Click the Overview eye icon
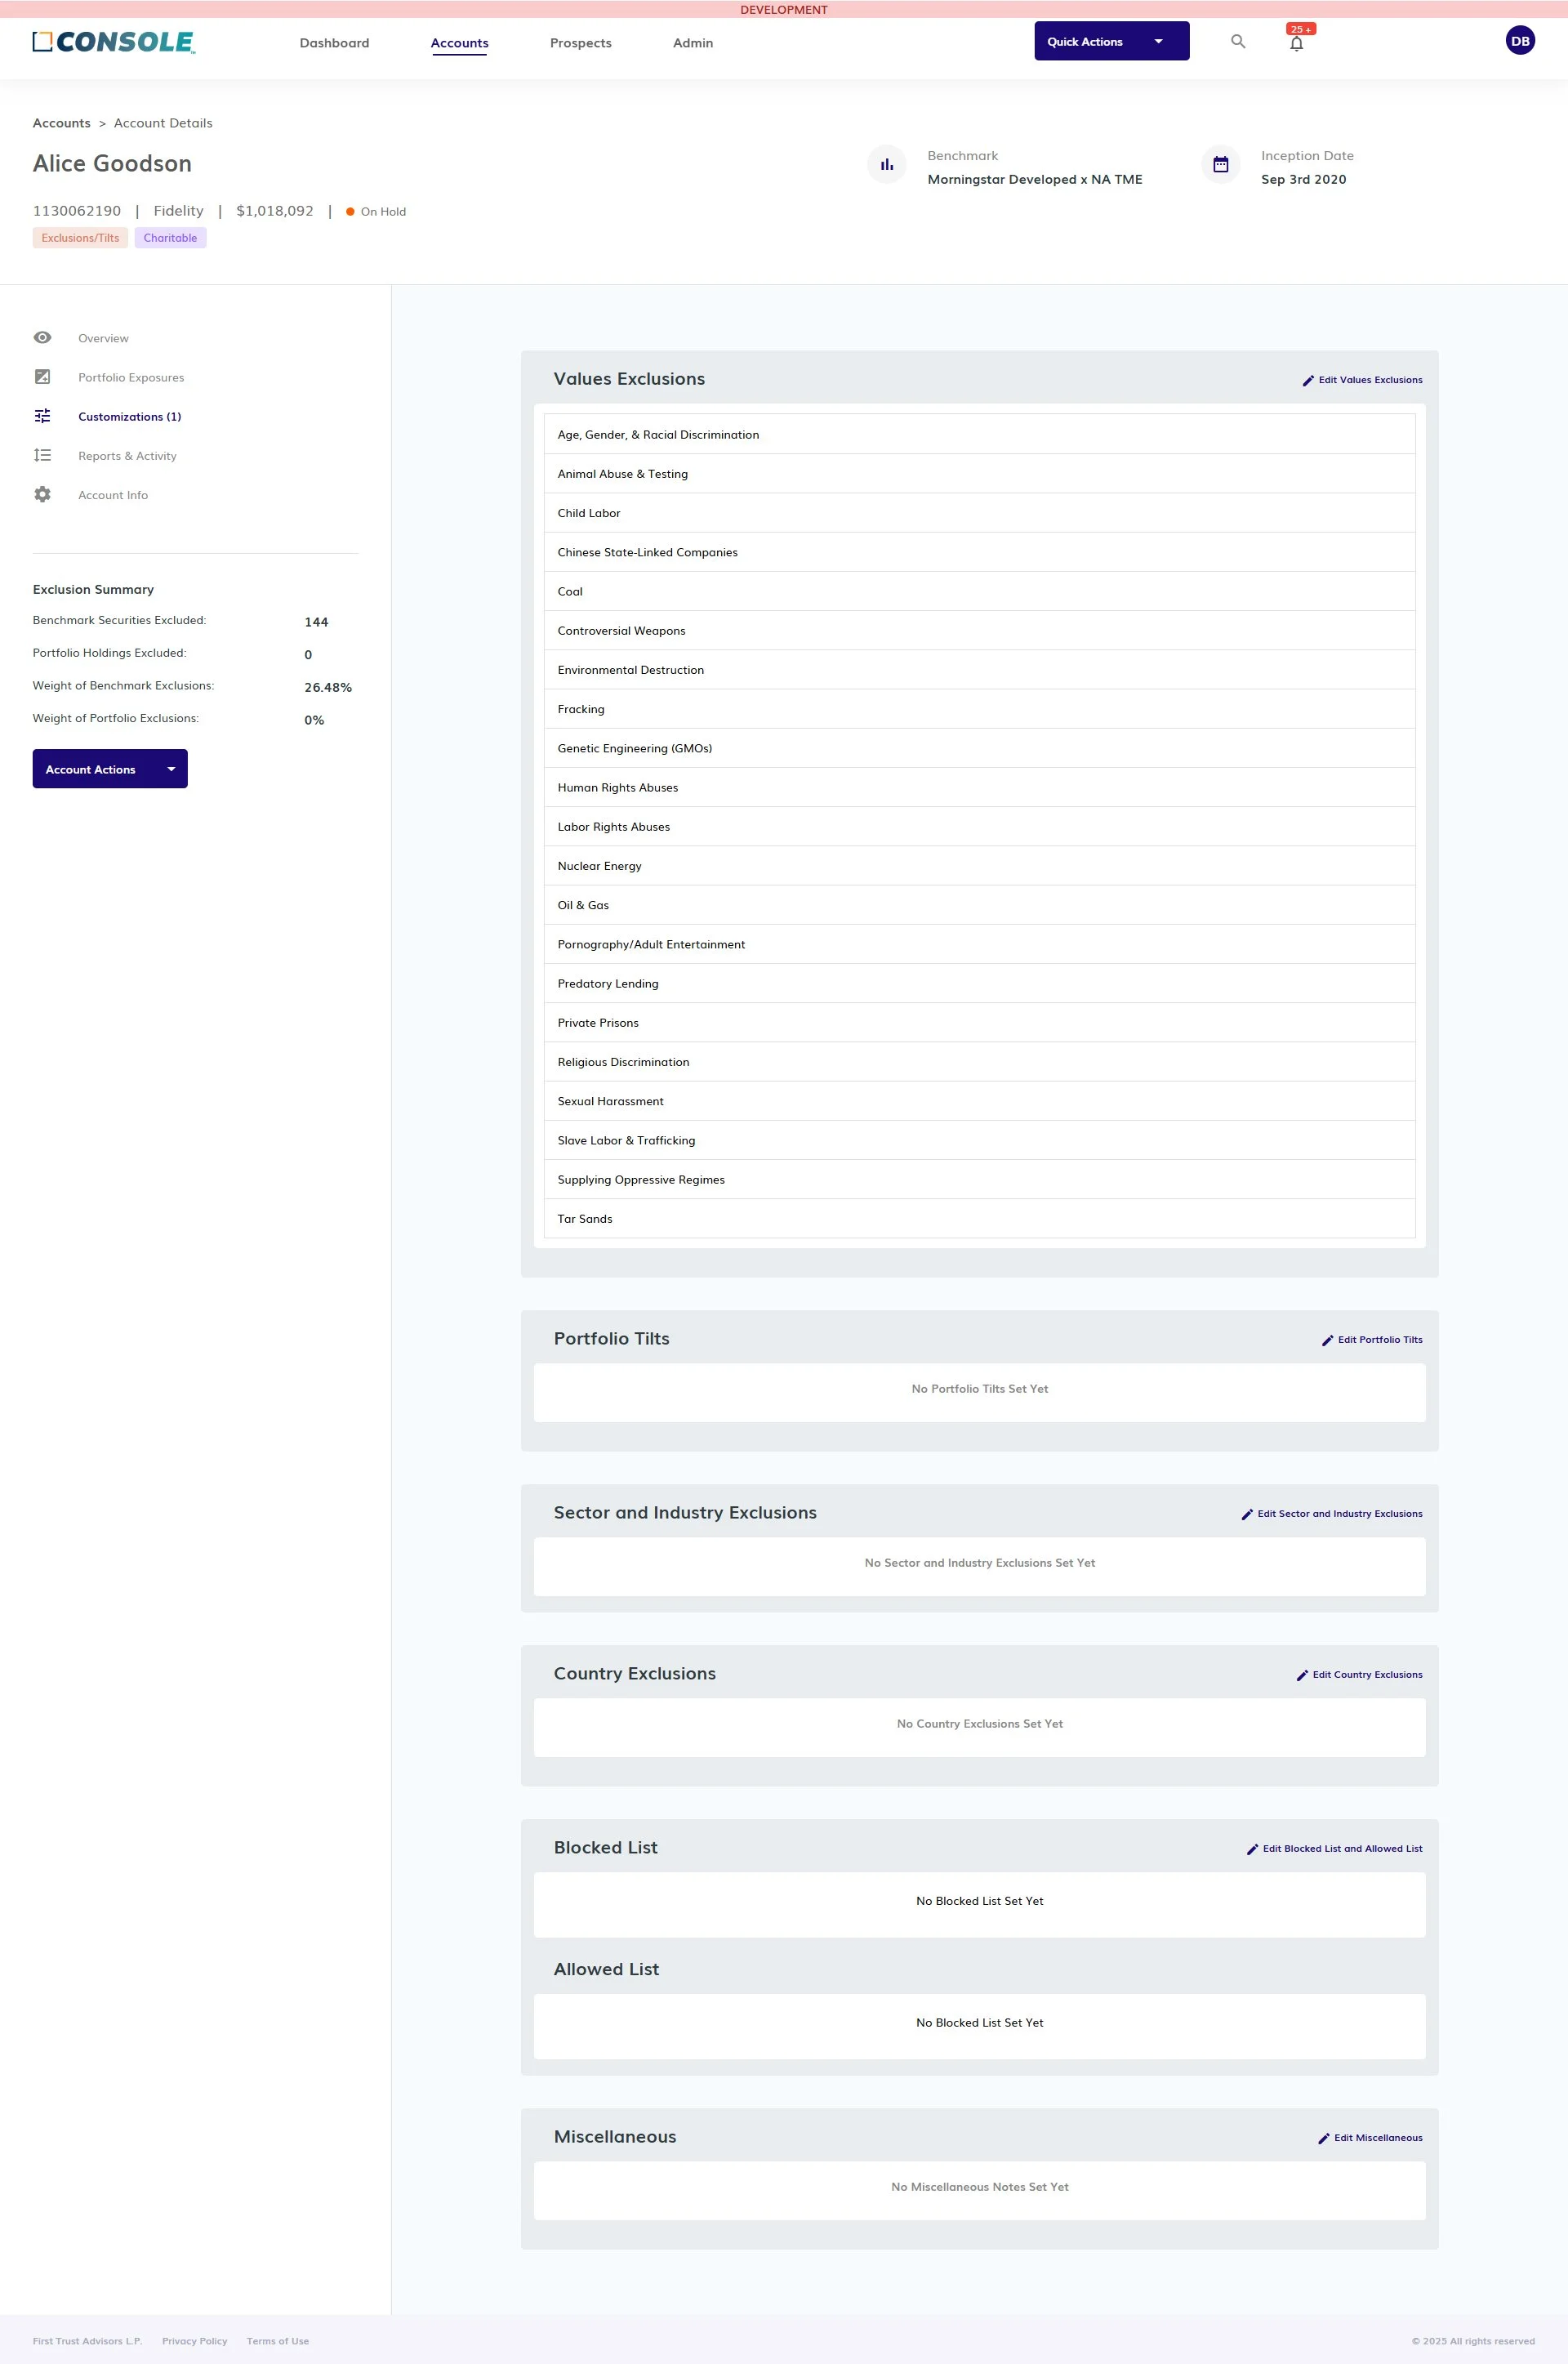 (42, 338)
